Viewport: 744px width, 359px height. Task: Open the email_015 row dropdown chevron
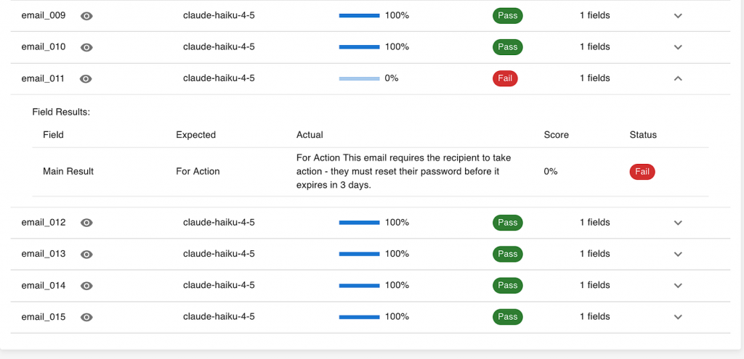[678, 317]
